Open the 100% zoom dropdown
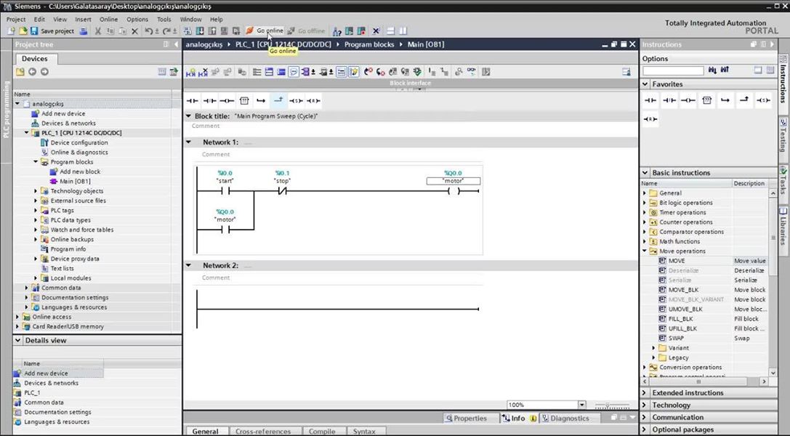This screenshot has width=790, height=436. click(x=582, y=405)
